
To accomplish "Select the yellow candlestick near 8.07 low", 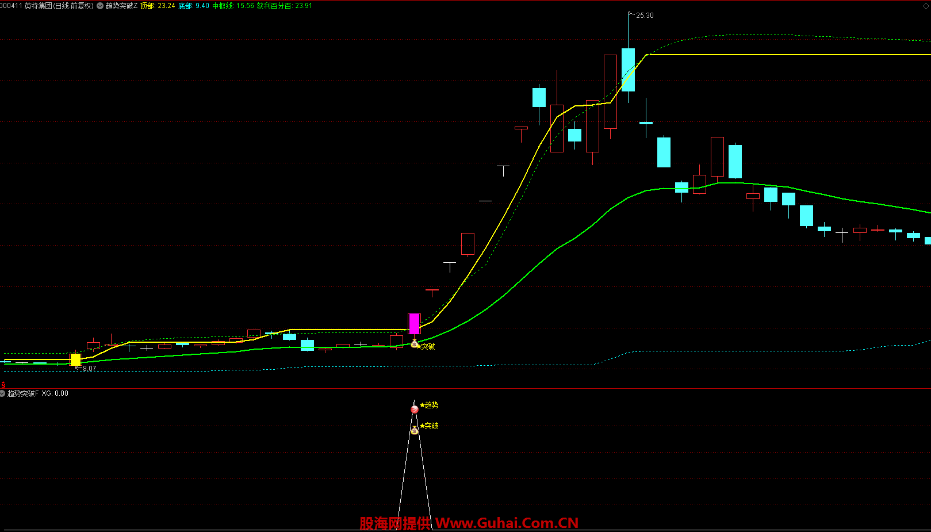I will 75,359.
